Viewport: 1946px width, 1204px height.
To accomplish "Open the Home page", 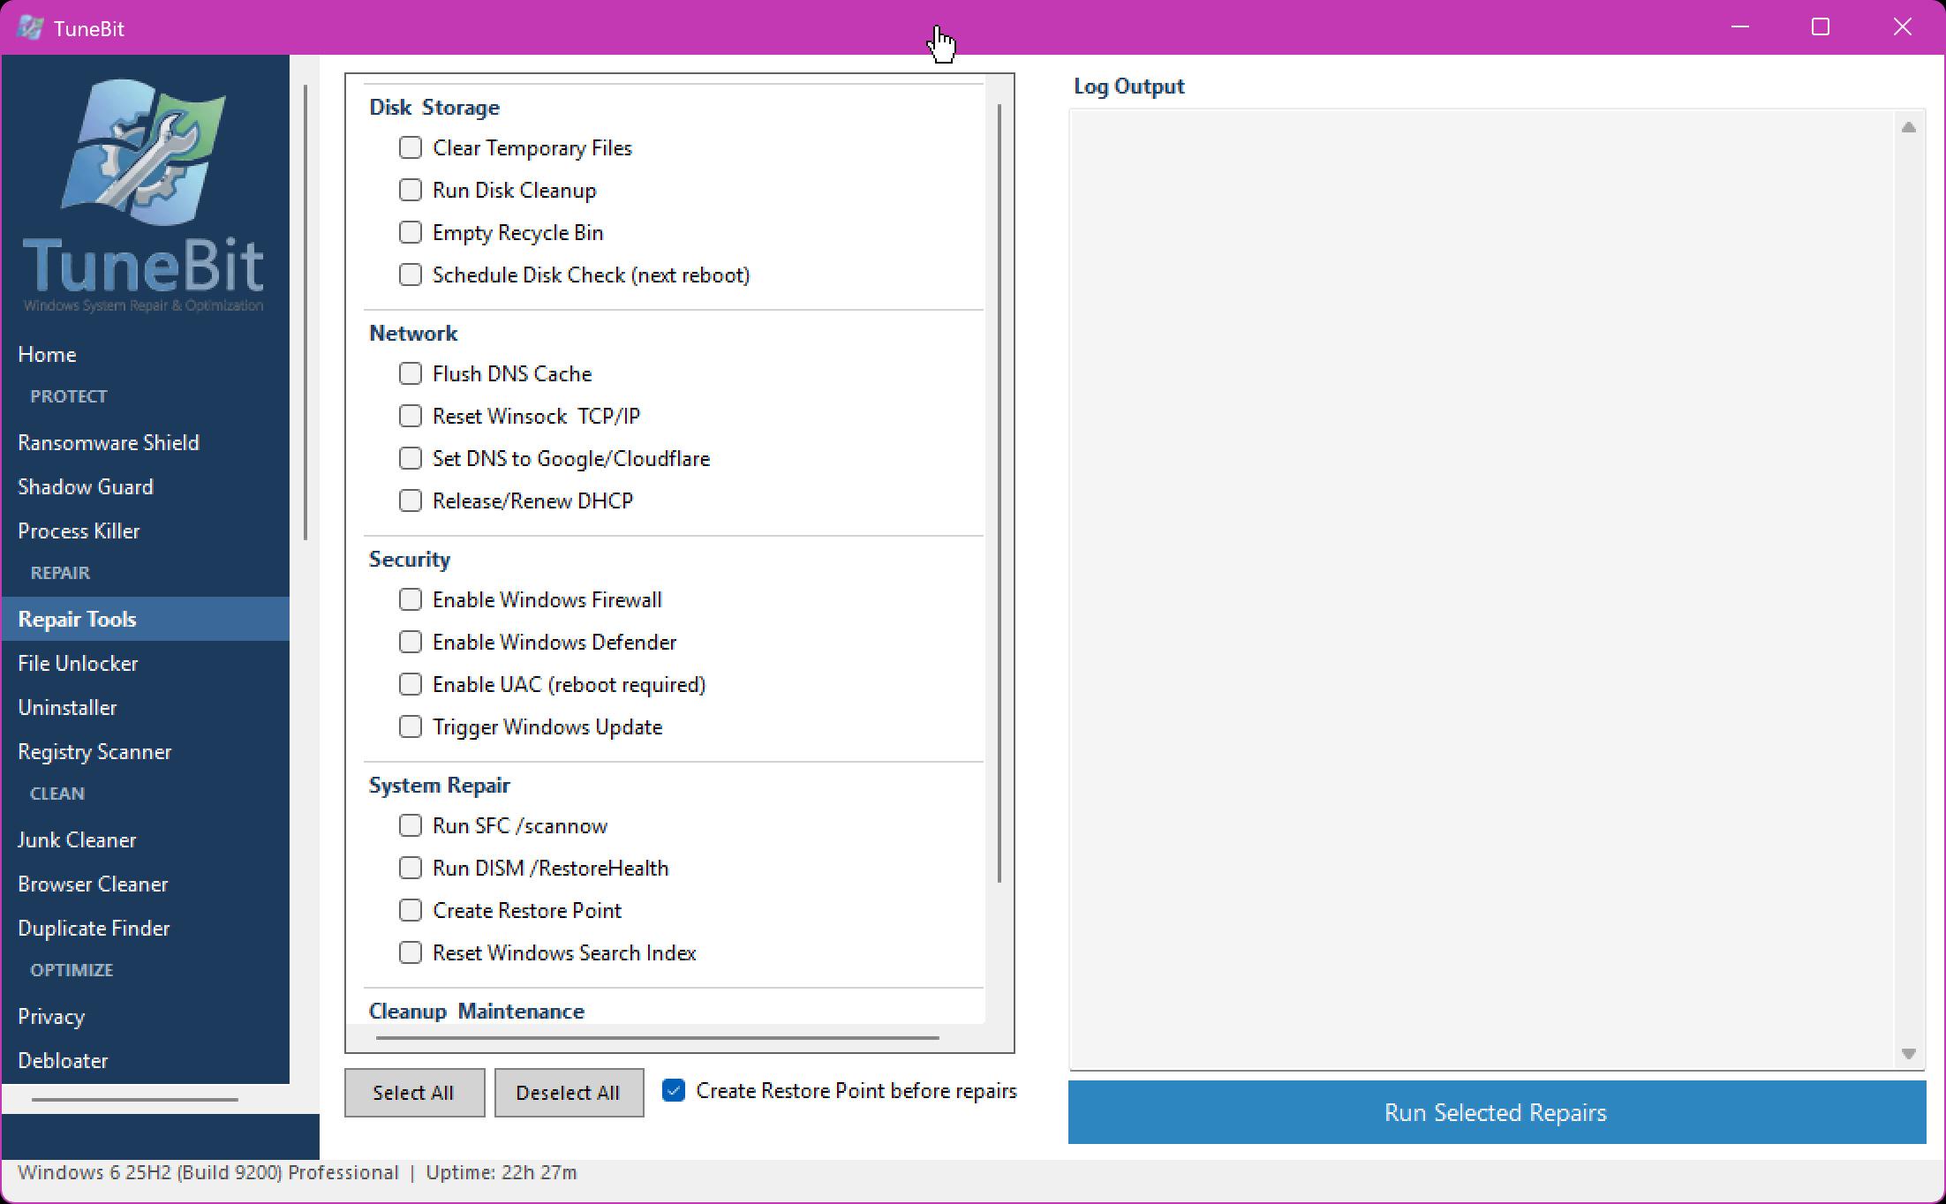I will [146, 354].
